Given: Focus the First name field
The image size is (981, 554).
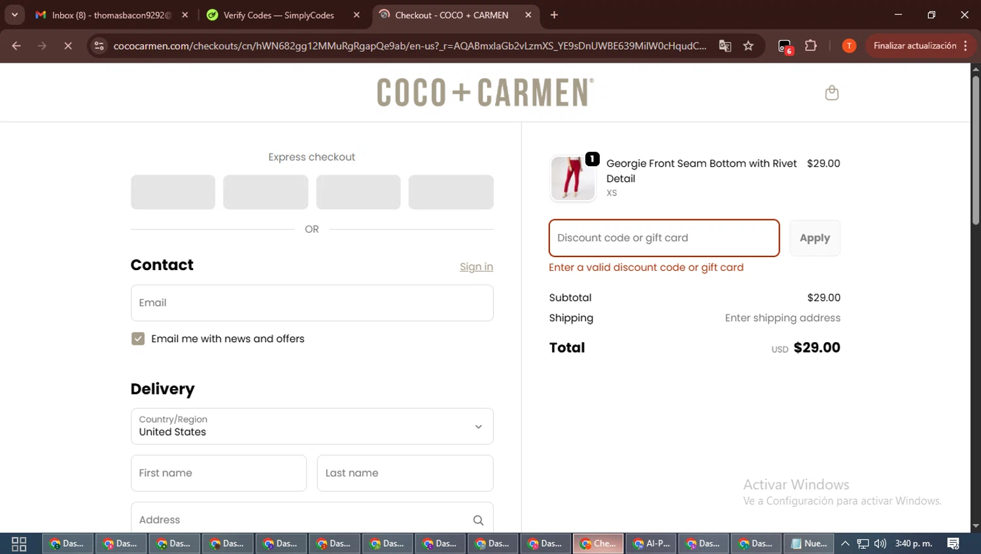Looking at the screenshot, I should (x=218, y=473).
